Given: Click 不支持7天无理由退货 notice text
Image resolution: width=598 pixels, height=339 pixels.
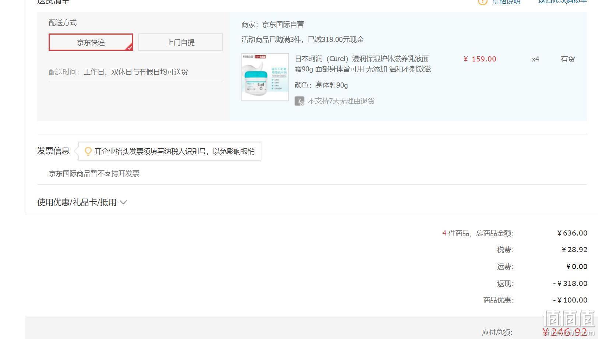Looking at the screenshot, I should pos(341,101).
